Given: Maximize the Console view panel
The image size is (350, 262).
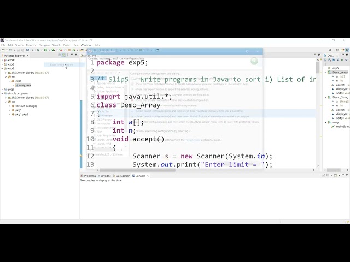Looking at the screenshot, I should coord(347,176).
